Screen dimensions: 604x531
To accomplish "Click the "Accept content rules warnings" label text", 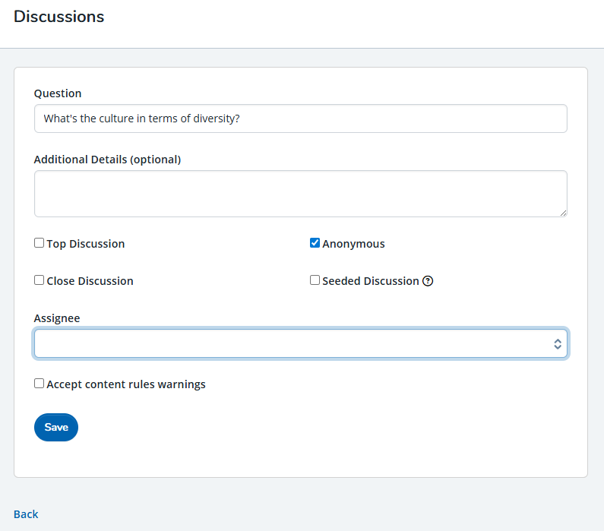I will [x=126, y=384].
